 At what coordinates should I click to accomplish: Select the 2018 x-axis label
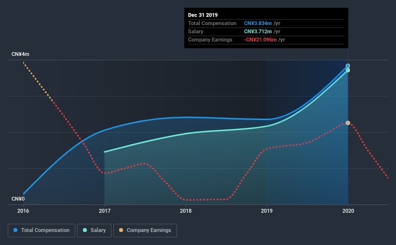pos(186,211)
